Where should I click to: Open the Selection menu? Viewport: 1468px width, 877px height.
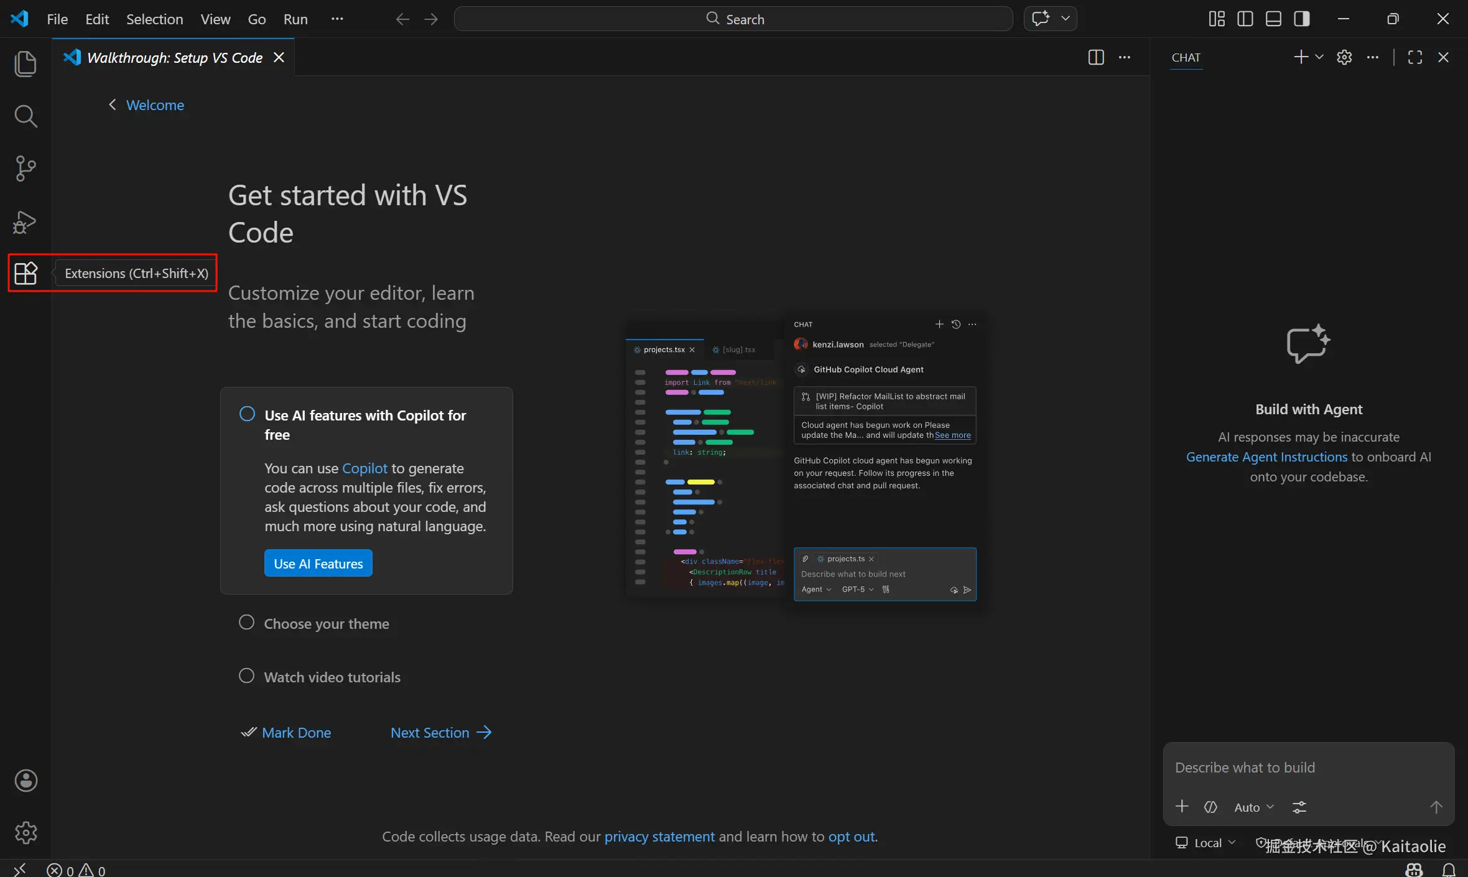pos(154,19)
